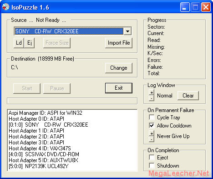This screenshot has width=213, height=179.
Task: Click the Pause button
Action: tap(57, 88)
